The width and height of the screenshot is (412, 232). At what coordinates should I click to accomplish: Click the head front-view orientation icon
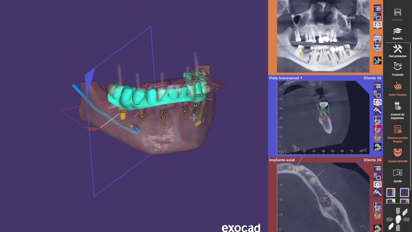[x=398, y=220]
